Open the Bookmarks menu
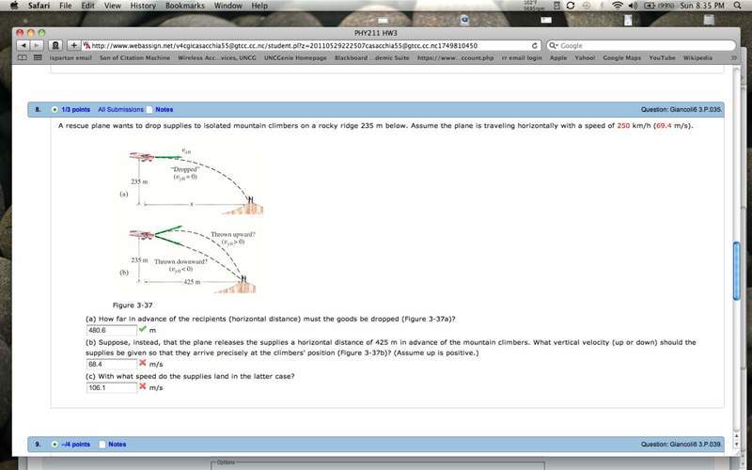 tap(184, 6)
